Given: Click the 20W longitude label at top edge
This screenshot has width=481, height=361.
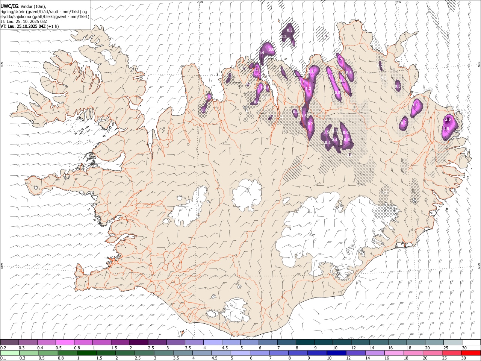Looking at the screenshot, I should pos(200,2).
